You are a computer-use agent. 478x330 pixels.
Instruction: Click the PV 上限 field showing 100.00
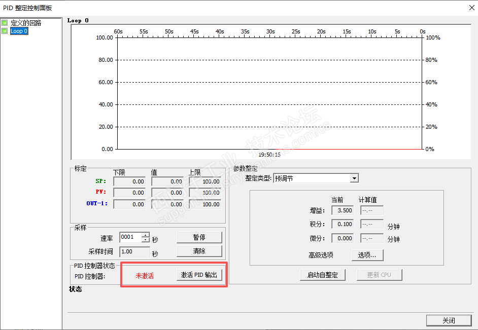point(205,193)
